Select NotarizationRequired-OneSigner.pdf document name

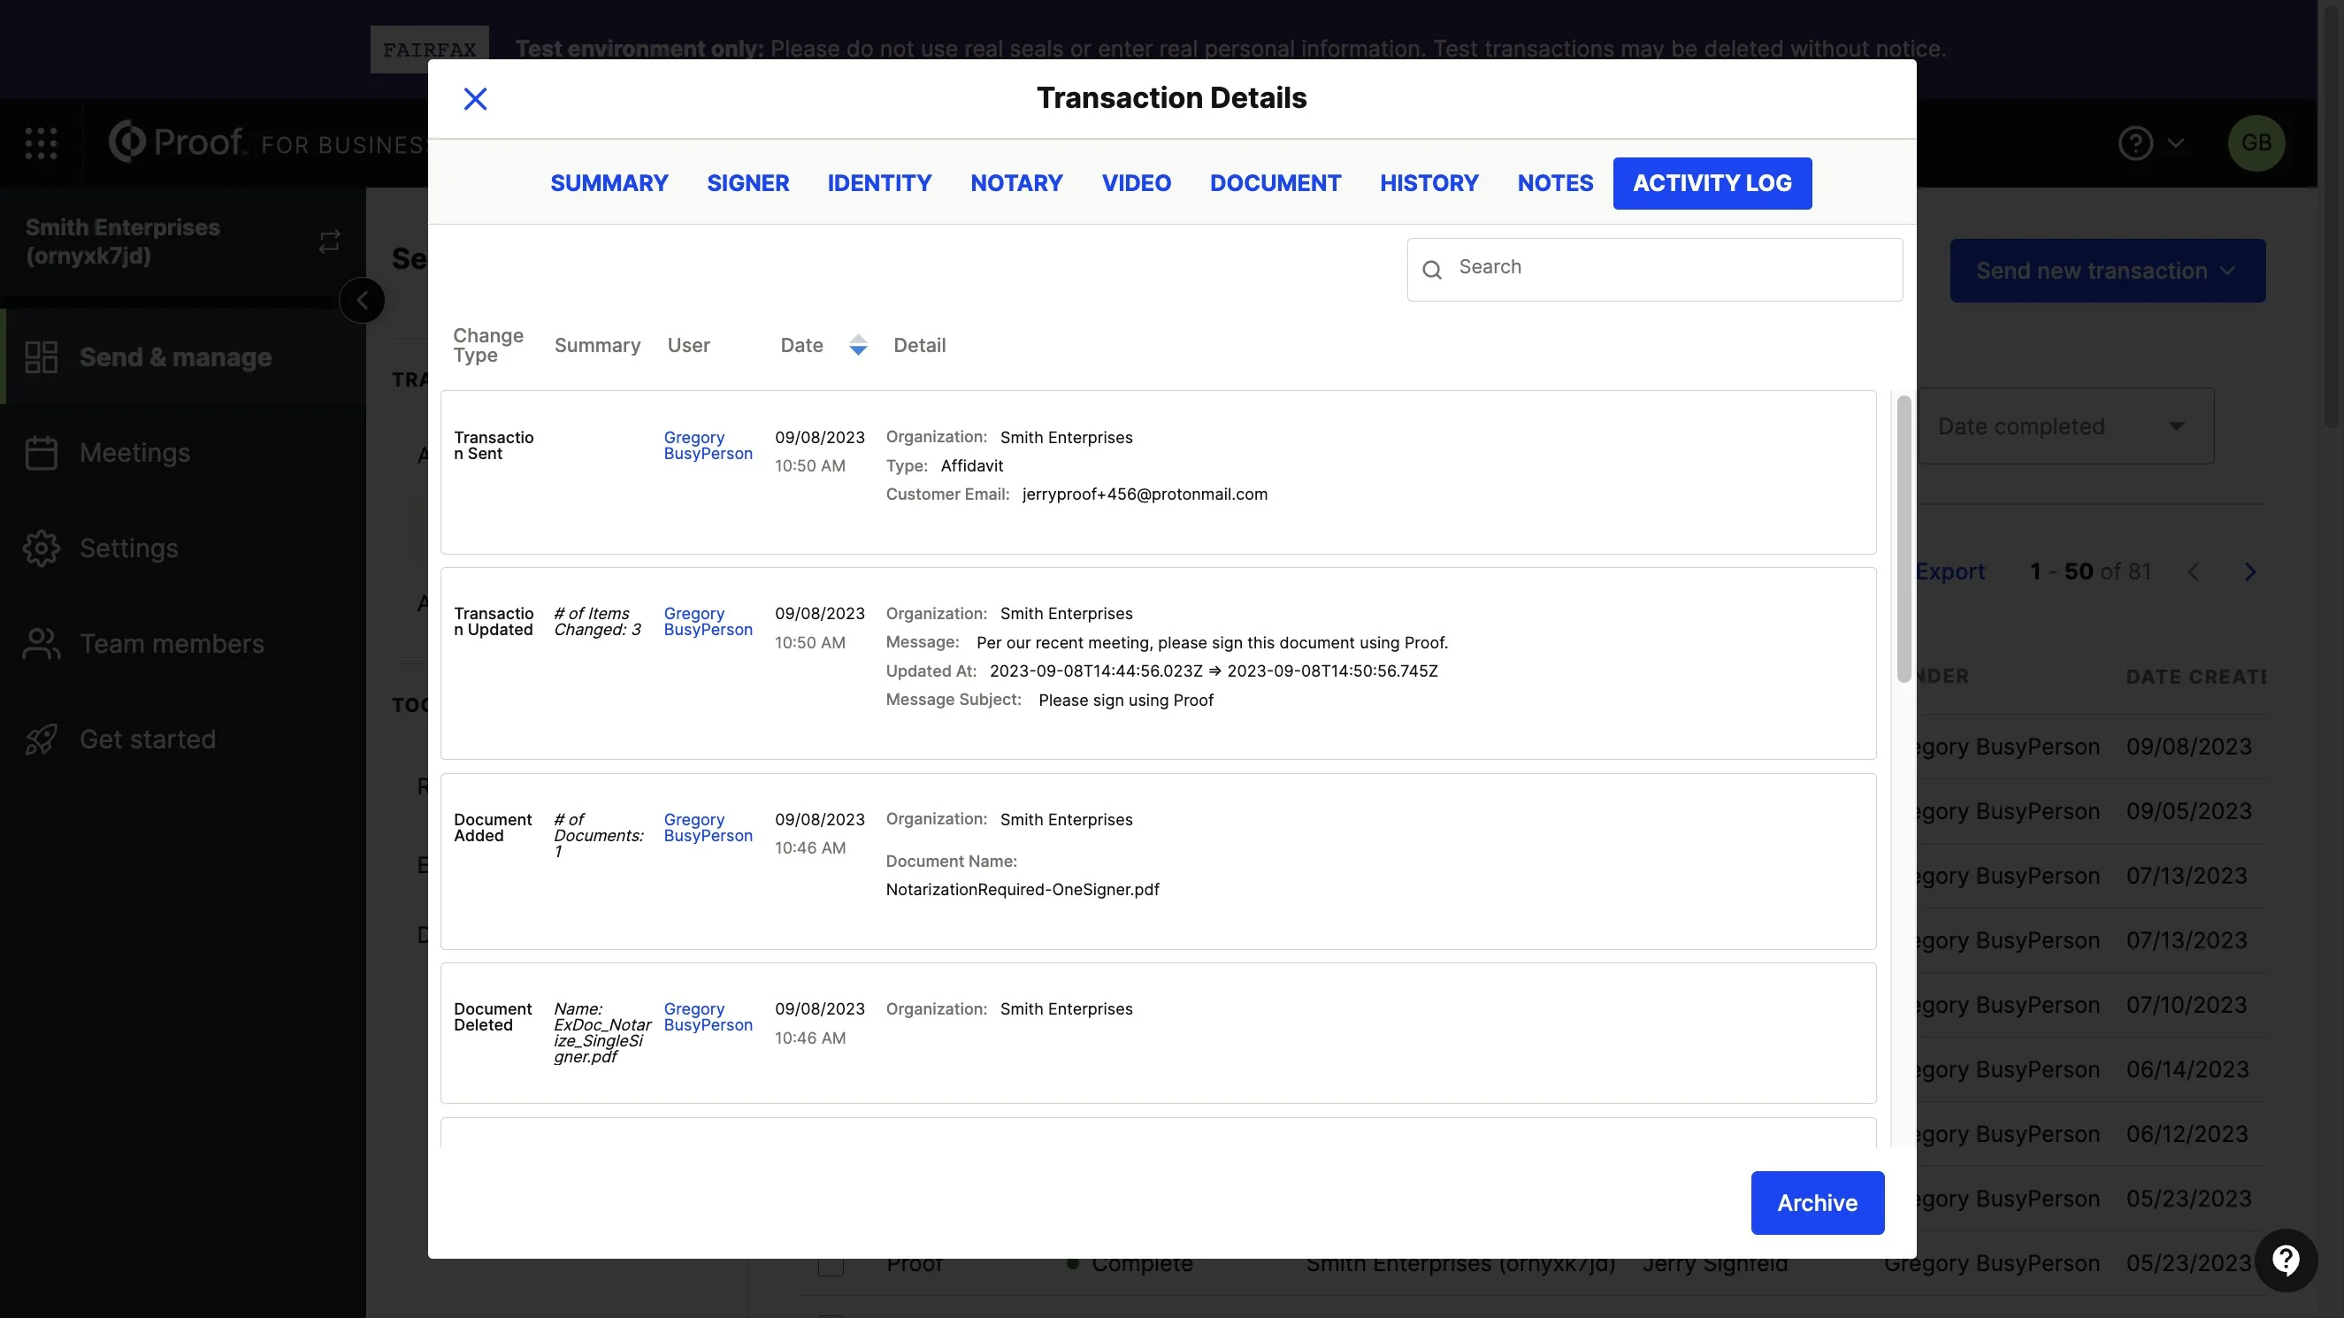pos(1022,889)
